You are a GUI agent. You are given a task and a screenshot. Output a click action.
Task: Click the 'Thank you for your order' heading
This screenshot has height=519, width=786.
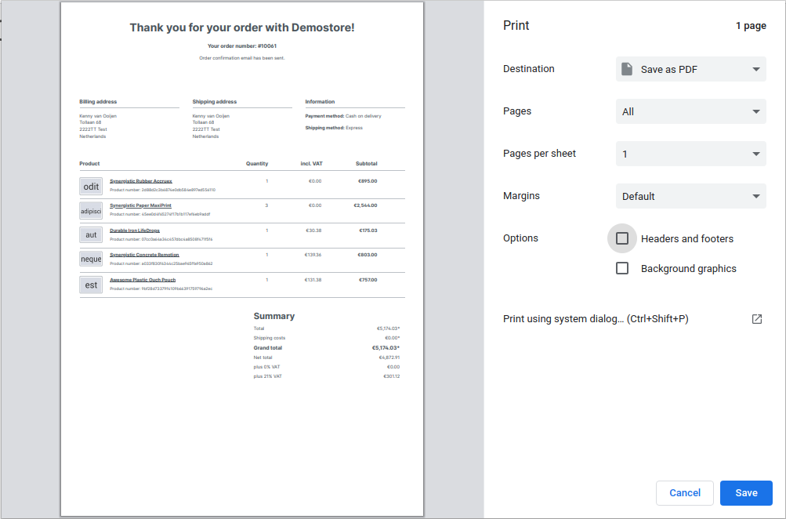pos(242,27)
